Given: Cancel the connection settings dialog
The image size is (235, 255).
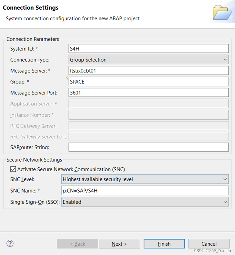Looking at the screenshot, I should pos(209,244).
